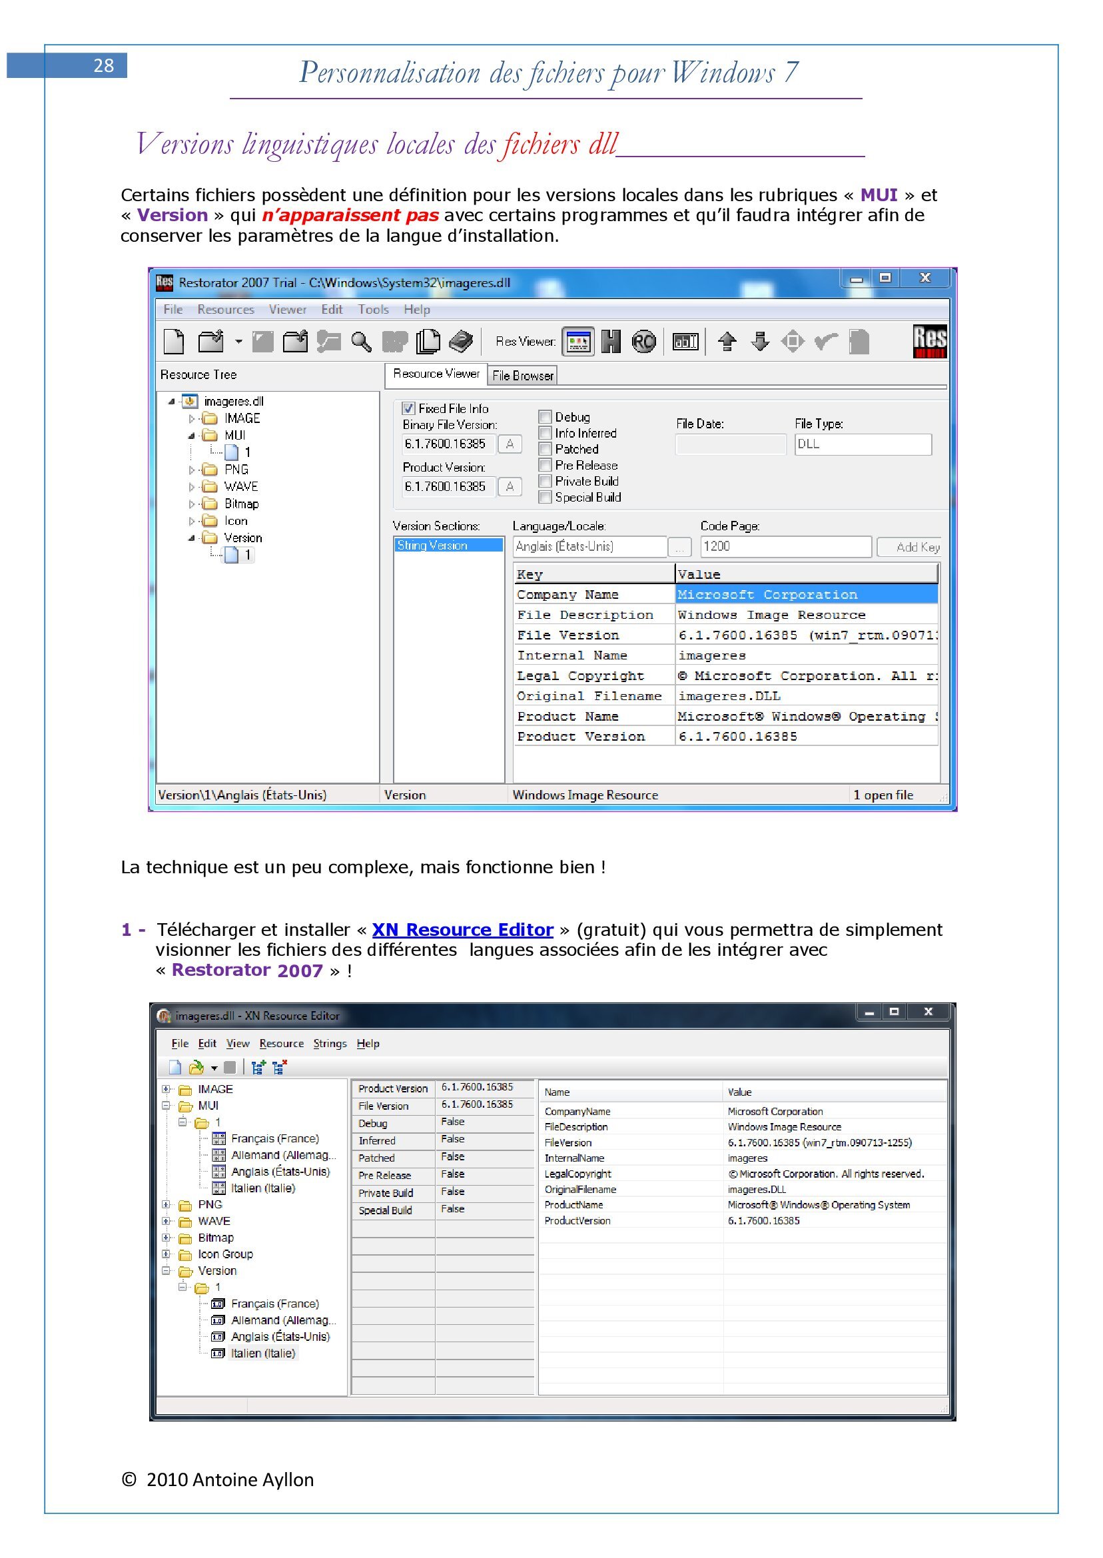Enable the Pre Release checkbox
This screenshot has height=1558, width=1103.
(x=545, y=465)
